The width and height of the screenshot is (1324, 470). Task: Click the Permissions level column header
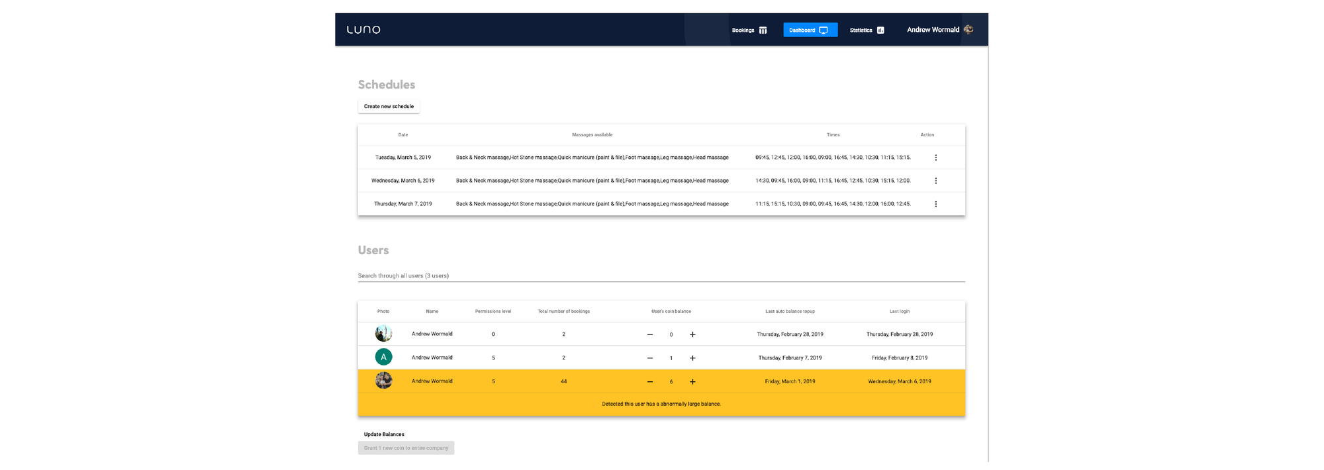pyautogui.click(x=493, y=311)
